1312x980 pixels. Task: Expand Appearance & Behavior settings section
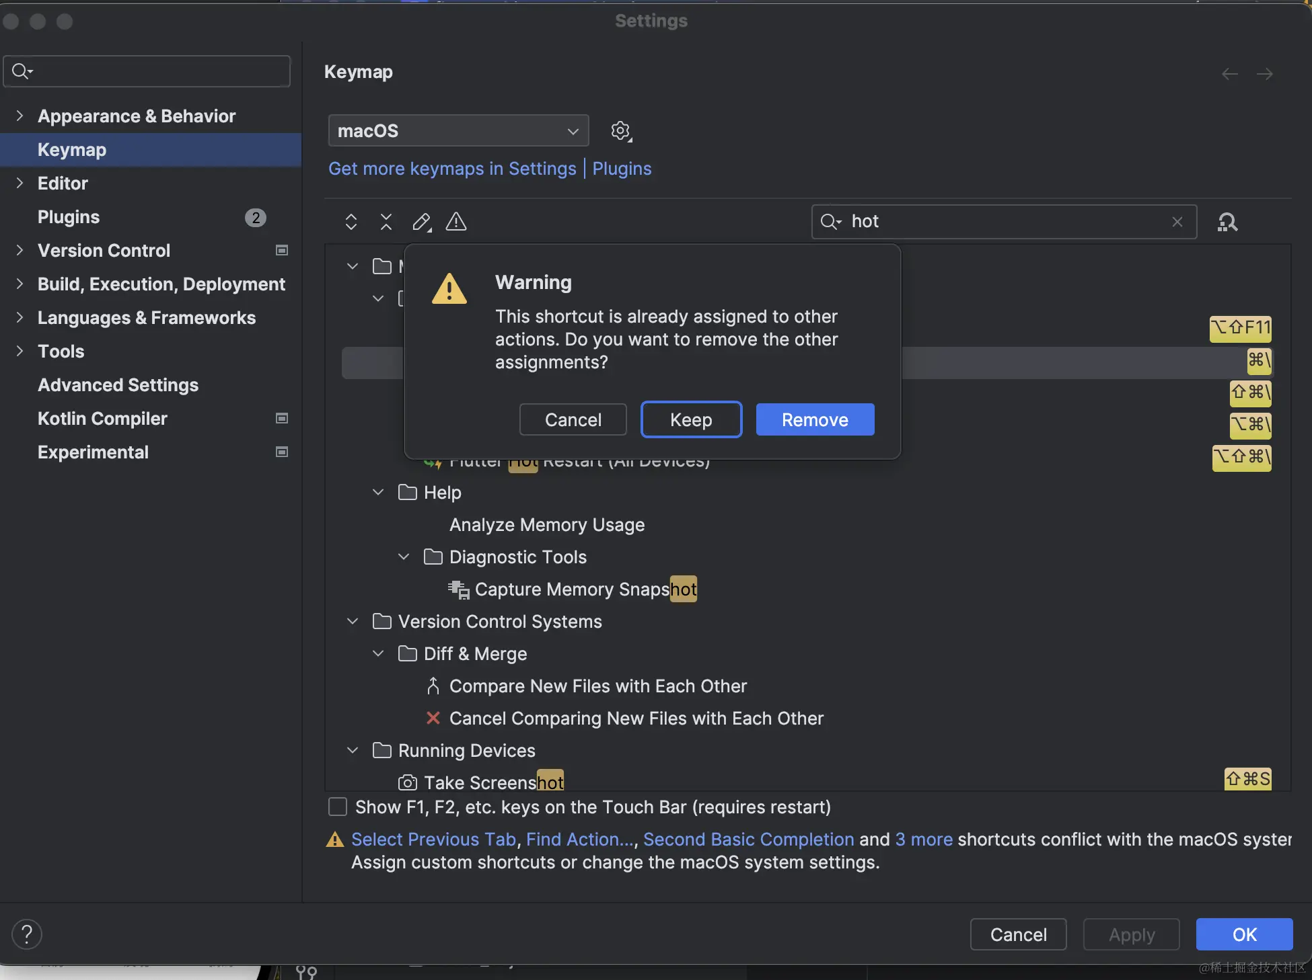click(x=20, y=116)
